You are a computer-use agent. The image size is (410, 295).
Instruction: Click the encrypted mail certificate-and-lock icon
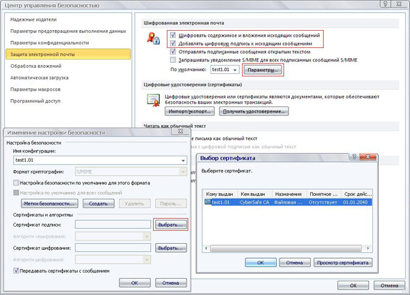pyautogui.click(x=153, y=38)
